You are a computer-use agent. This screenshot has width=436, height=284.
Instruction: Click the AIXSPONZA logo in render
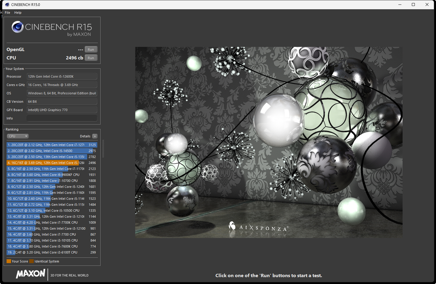click(258, 227)
